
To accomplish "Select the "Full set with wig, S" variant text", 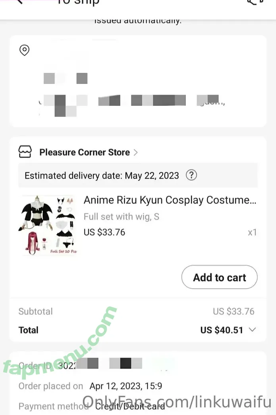I will point(121,217).
